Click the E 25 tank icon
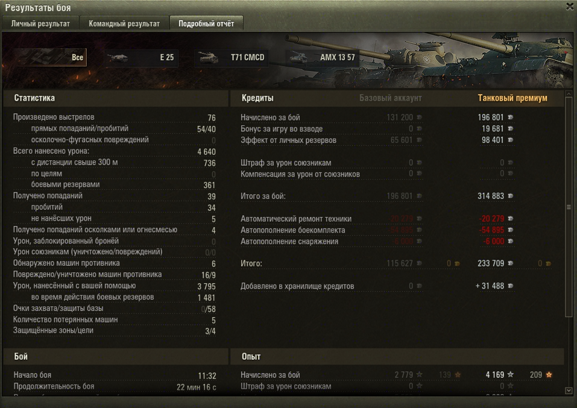577x408 pixels. pyautogui.click(x=118, y=58)
